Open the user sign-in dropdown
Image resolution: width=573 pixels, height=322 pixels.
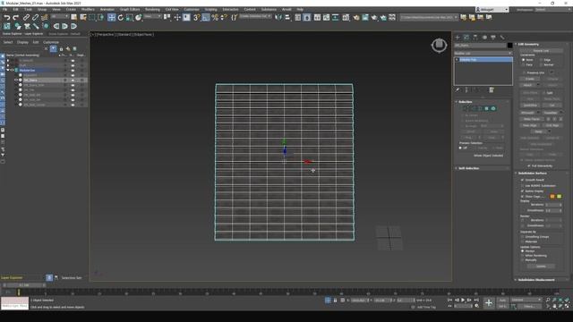492,10
